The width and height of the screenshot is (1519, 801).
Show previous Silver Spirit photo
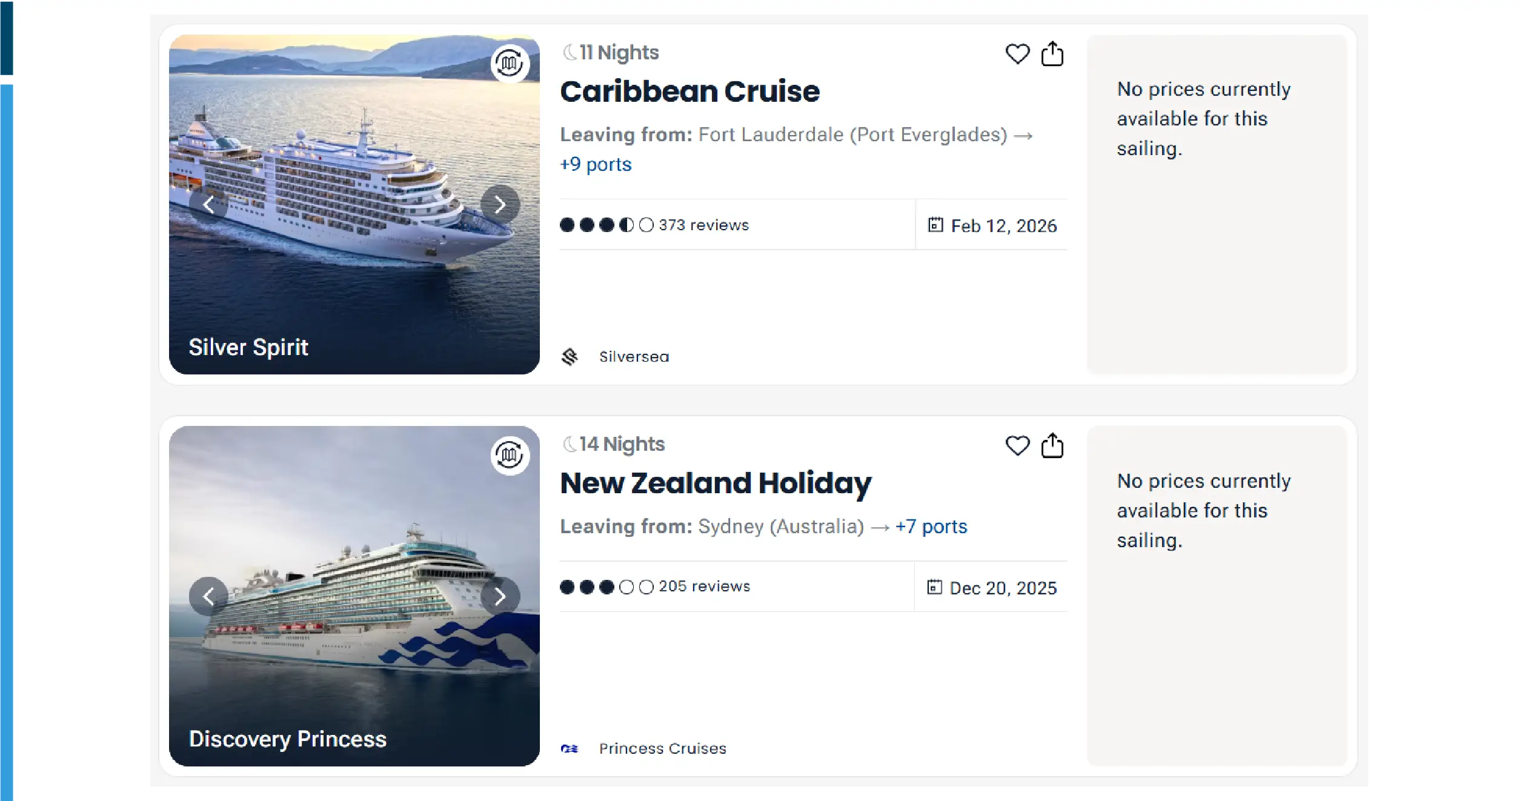[208, 205]
